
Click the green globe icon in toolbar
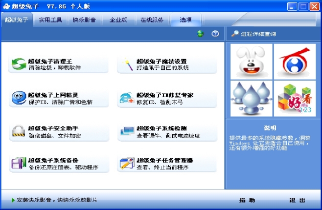click(x=201, y=34)
